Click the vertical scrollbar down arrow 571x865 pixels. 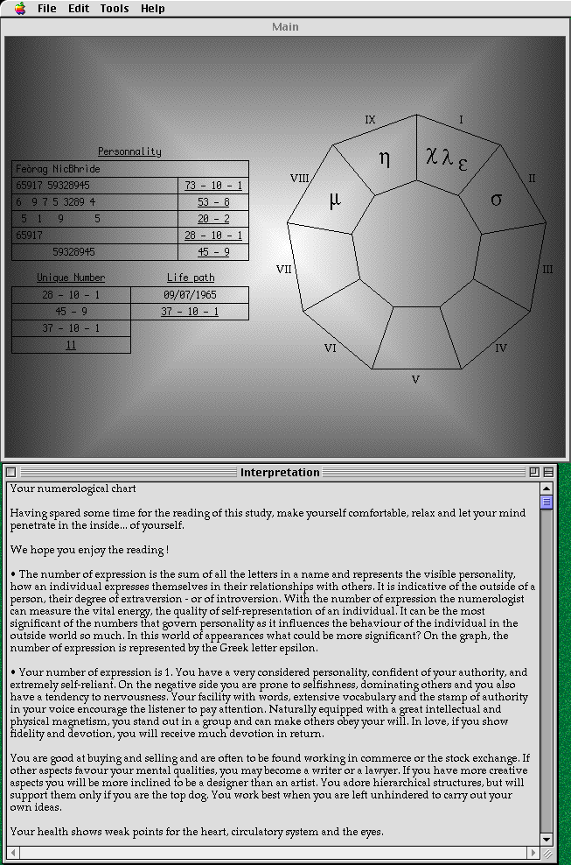(x=547, y=839)
